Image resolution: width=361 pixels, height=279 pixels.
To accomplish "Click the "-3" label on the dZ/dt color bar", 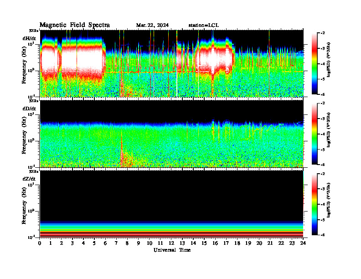I will tap(322, 189).
